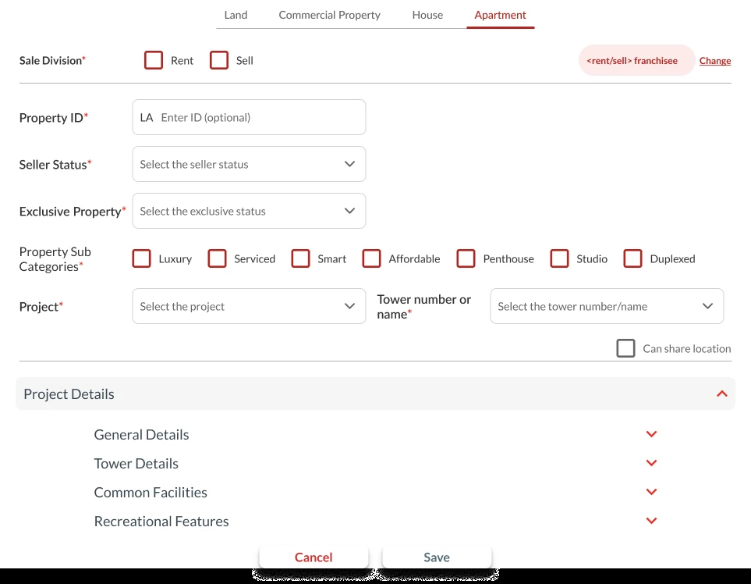The height and width of the screenshot is (584, 751).
Task: Select the Apartment tab
Action: point(500,15)
